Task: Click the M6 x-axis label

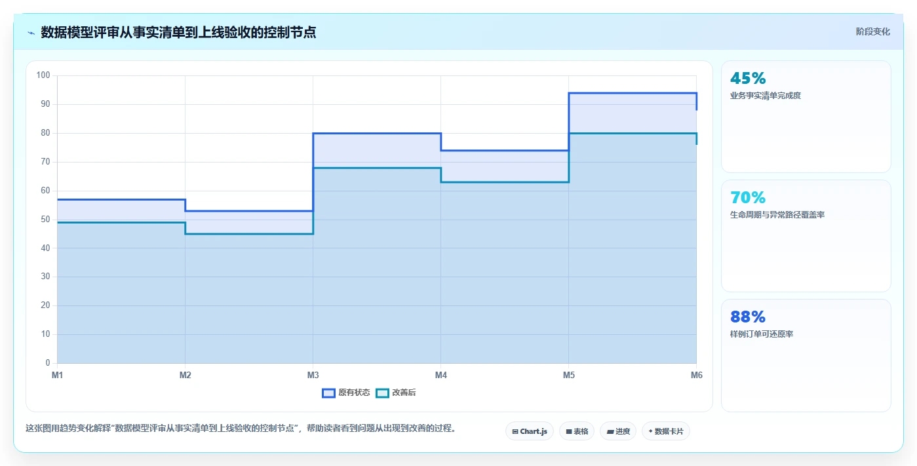Action: click(x=696, y=375)
